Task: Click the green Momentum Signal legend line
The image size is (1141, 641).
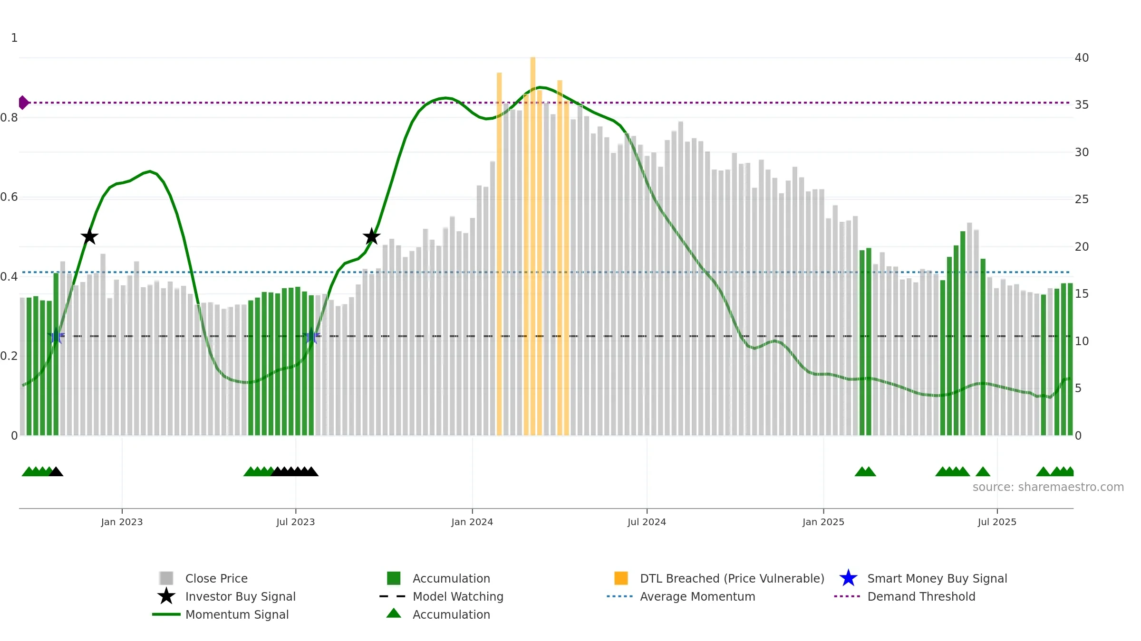Action: click(x=166, y=614)
